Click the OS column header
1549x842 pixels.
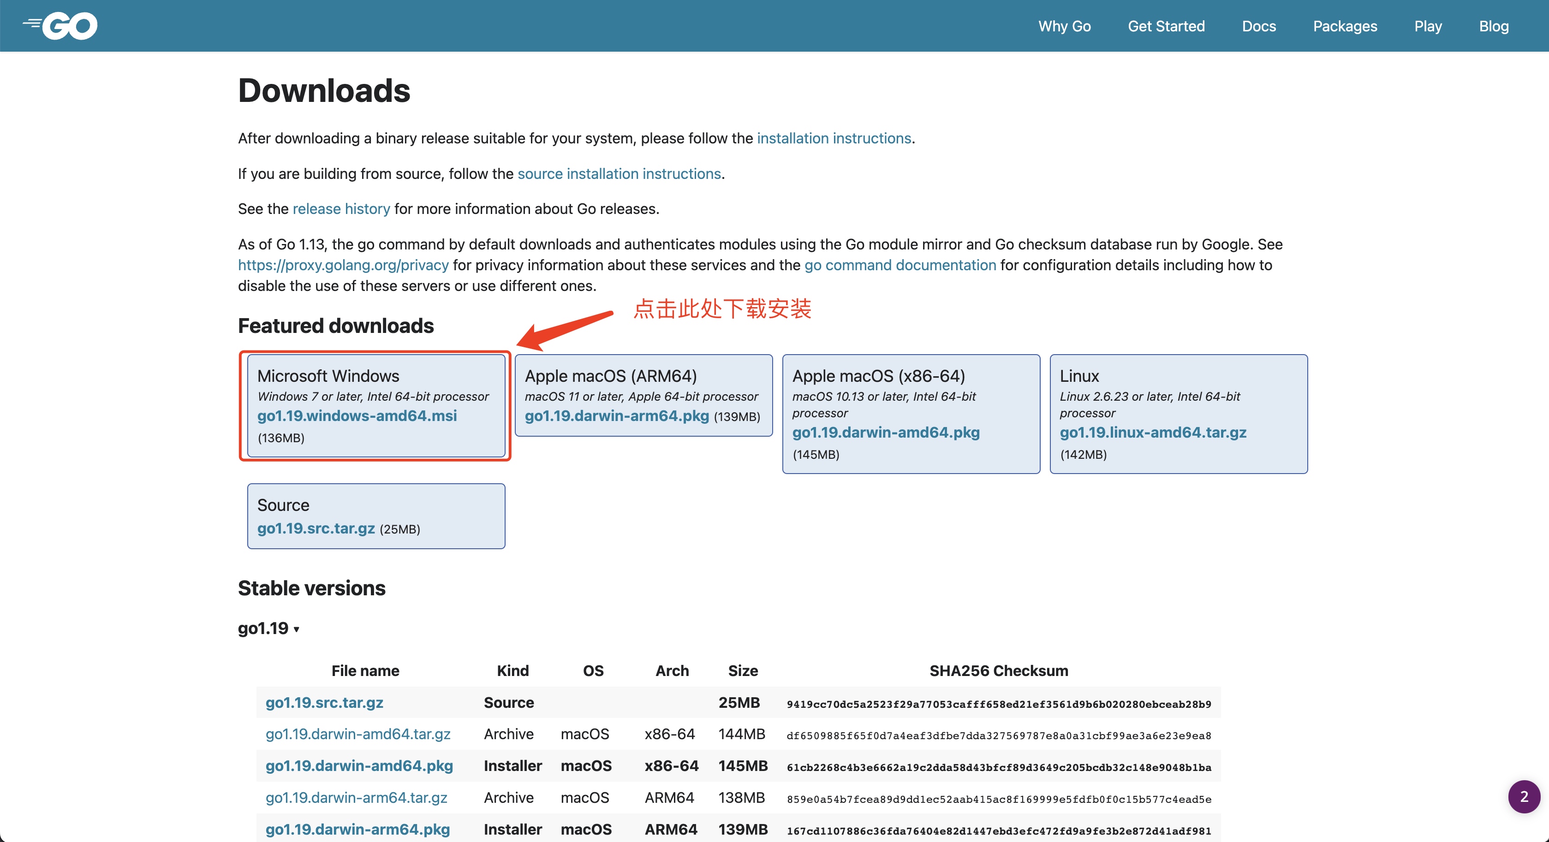(x=593, y=671)
